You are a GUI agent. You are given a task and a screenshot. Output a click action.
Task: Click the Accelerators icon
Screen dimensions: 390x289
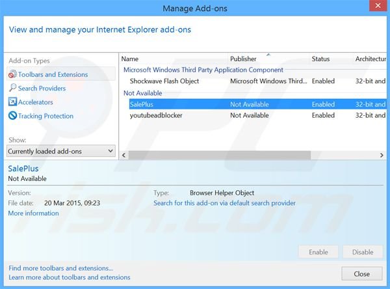coord(12,102)
